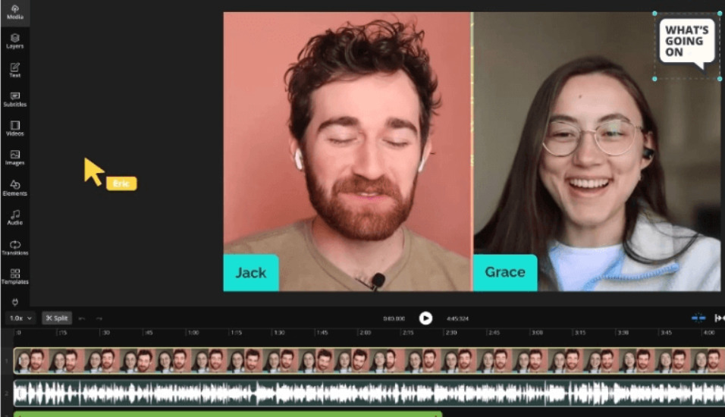Open the Media panel
The image size is (725, 417).
(15, 12)
